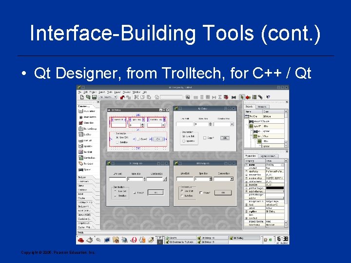Viewport: 351px width, 263px height.
Task: Click the Copy toolbar icon
Action: [142, 97]
